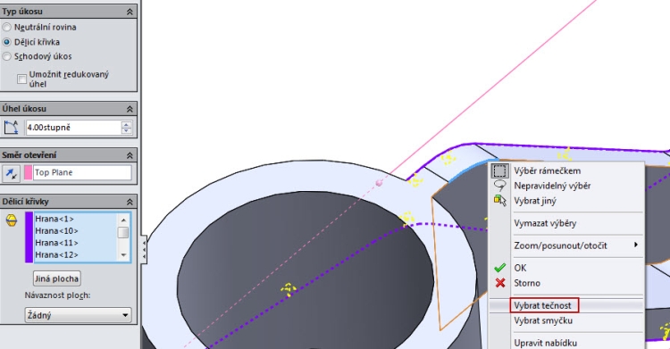Viewport: 670px width, 349px height.
Task: Click the pink handle point on direction line
Action: [379, 183]
